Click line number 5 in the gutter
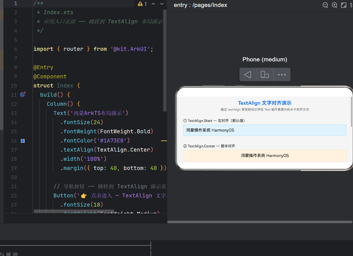This screenshot has width=353, height=256. (16, 40)
